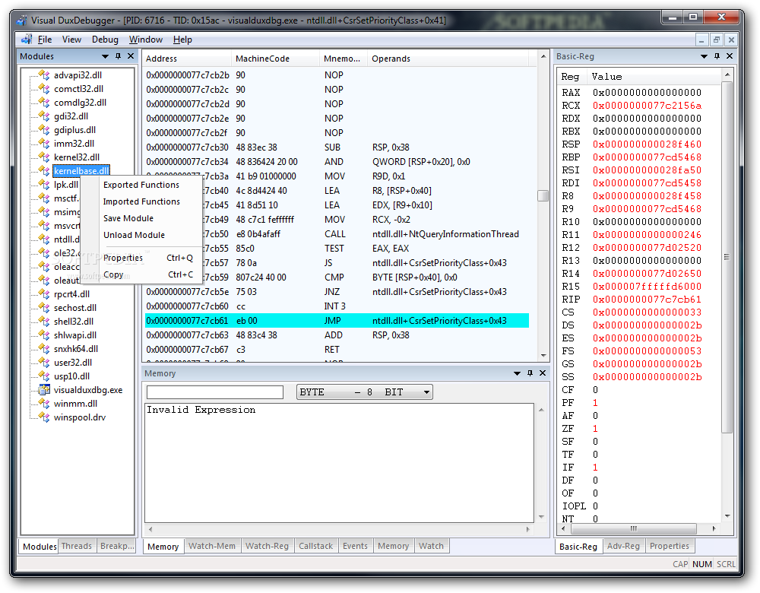Close the Modules panel
Image resolution: width=760 pixels, height=593 pixels.
[131, 56]
